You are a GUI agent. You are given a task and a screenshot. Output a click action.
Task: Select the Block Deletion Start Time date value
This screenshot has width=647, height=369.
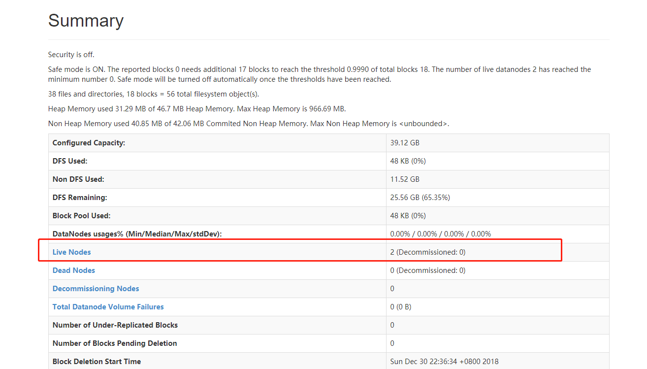[x=445, y=362]
